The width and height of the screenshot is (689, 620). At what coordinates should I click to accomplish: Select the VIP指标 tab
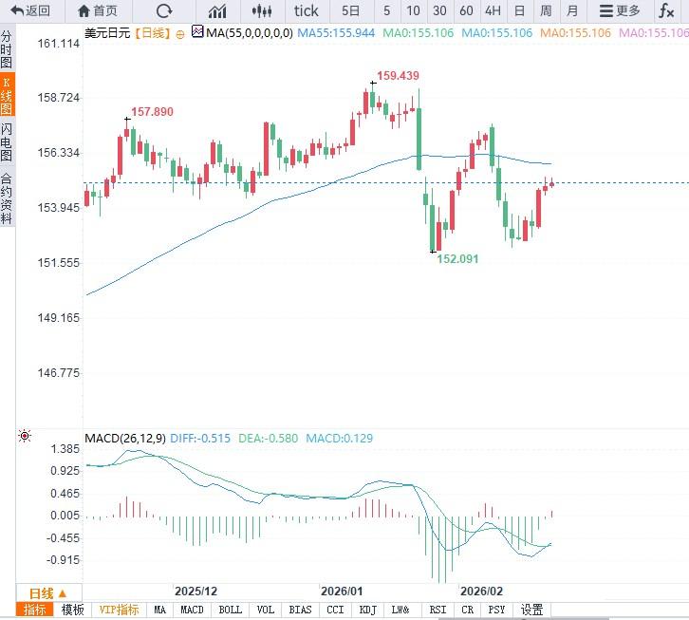119,611
